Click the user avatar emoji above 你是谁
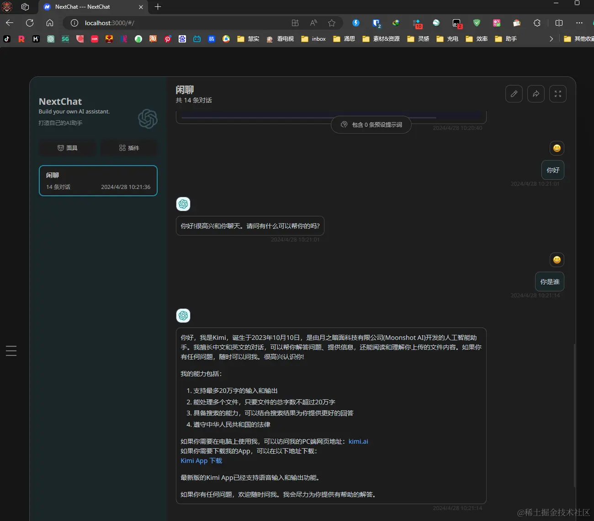Screen dimensions: 594x521 [x=557, y=260]
